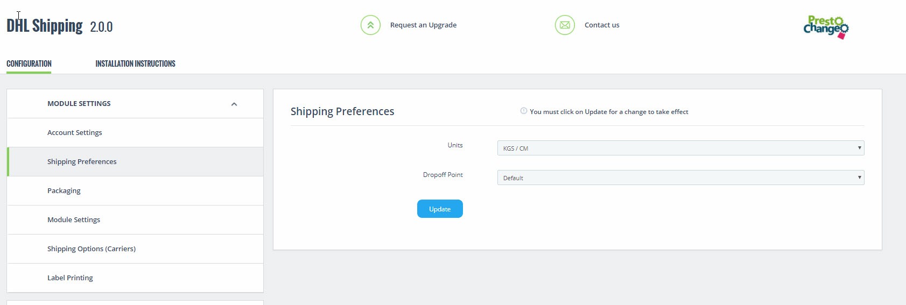This screenshot has height=305, width=906.
Task: Click the MODULE SETTINGS section header
Action: (79, 103)
